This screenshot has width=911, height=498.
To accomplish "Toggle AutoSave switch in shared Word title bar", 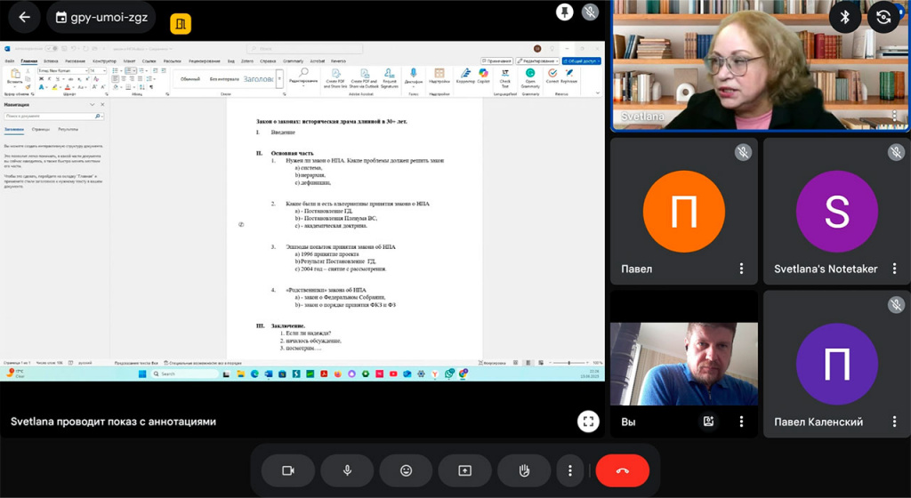I will tap(52, 49).
